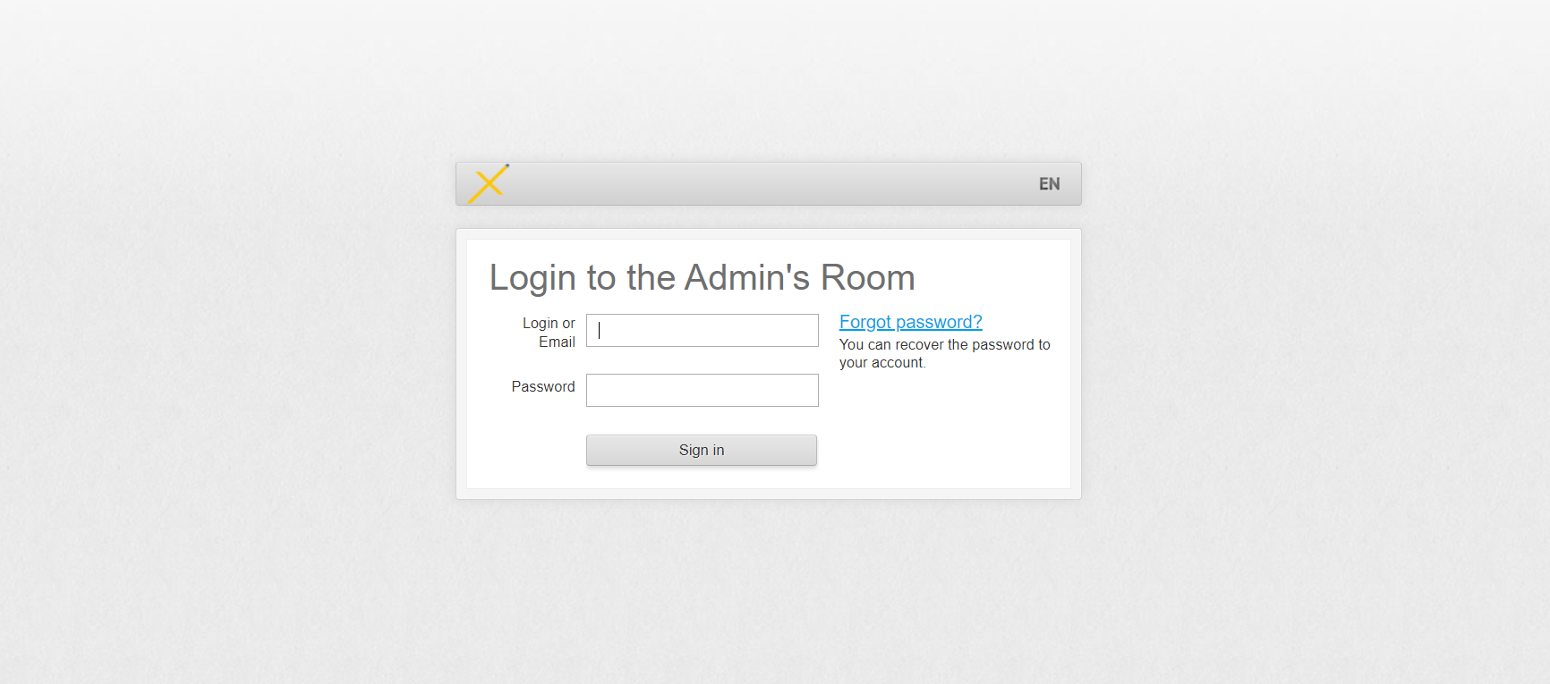Switch language using the EN menu item
Viewport: 1550px width, 684px height.
coord(1049,184)
